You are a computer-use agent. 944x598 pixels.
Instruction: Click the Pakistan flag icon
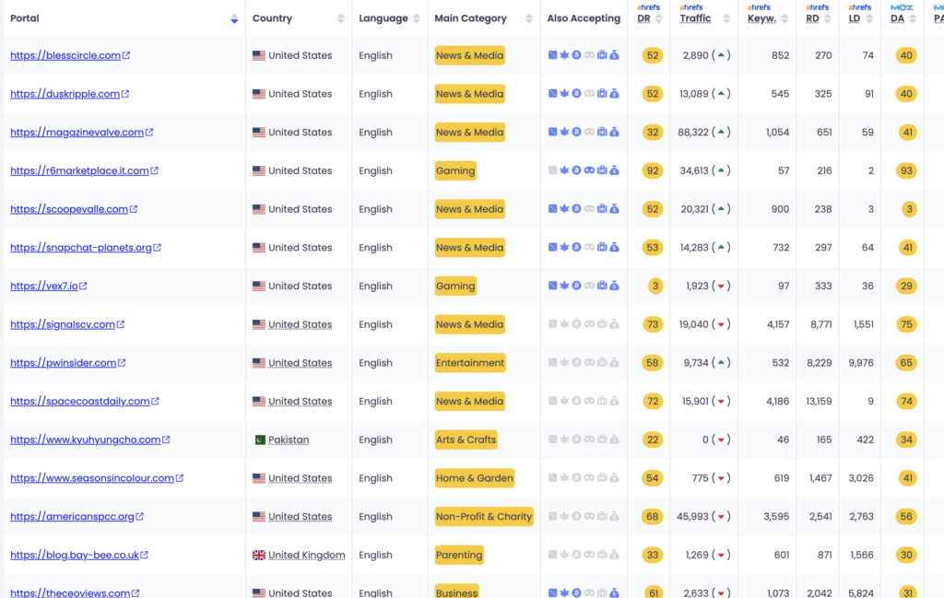pyautogui.click(x=259, y=440)
